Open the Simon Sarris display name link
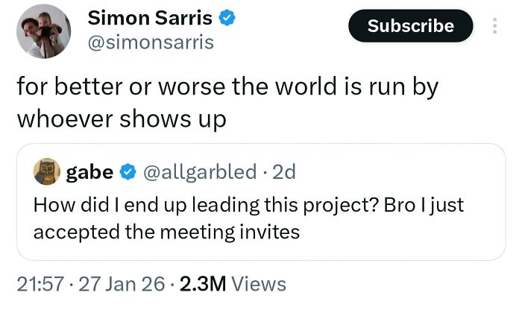This screenshot has height=310, width=522. [150, 18]
